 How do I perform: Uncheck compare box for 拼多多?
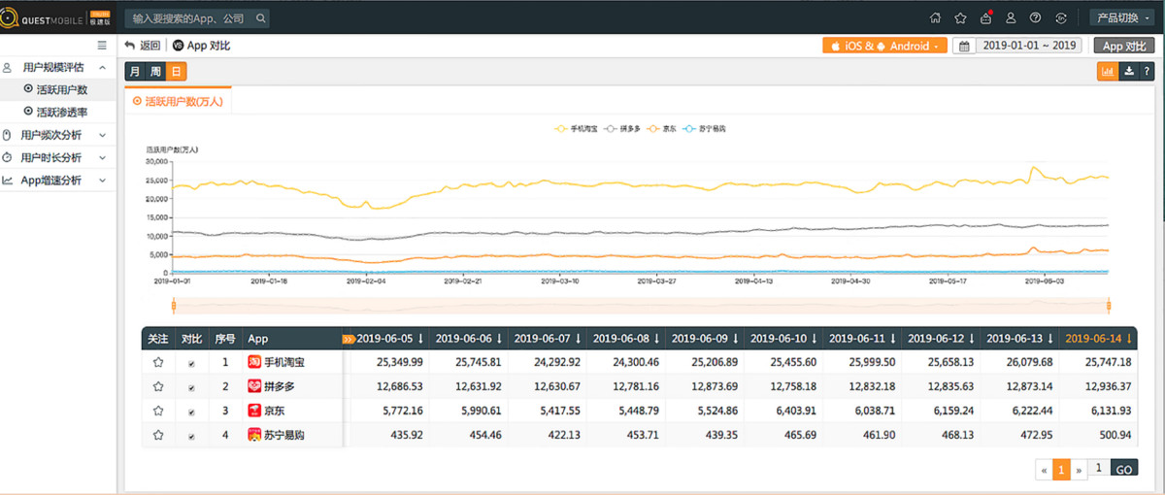191,387
